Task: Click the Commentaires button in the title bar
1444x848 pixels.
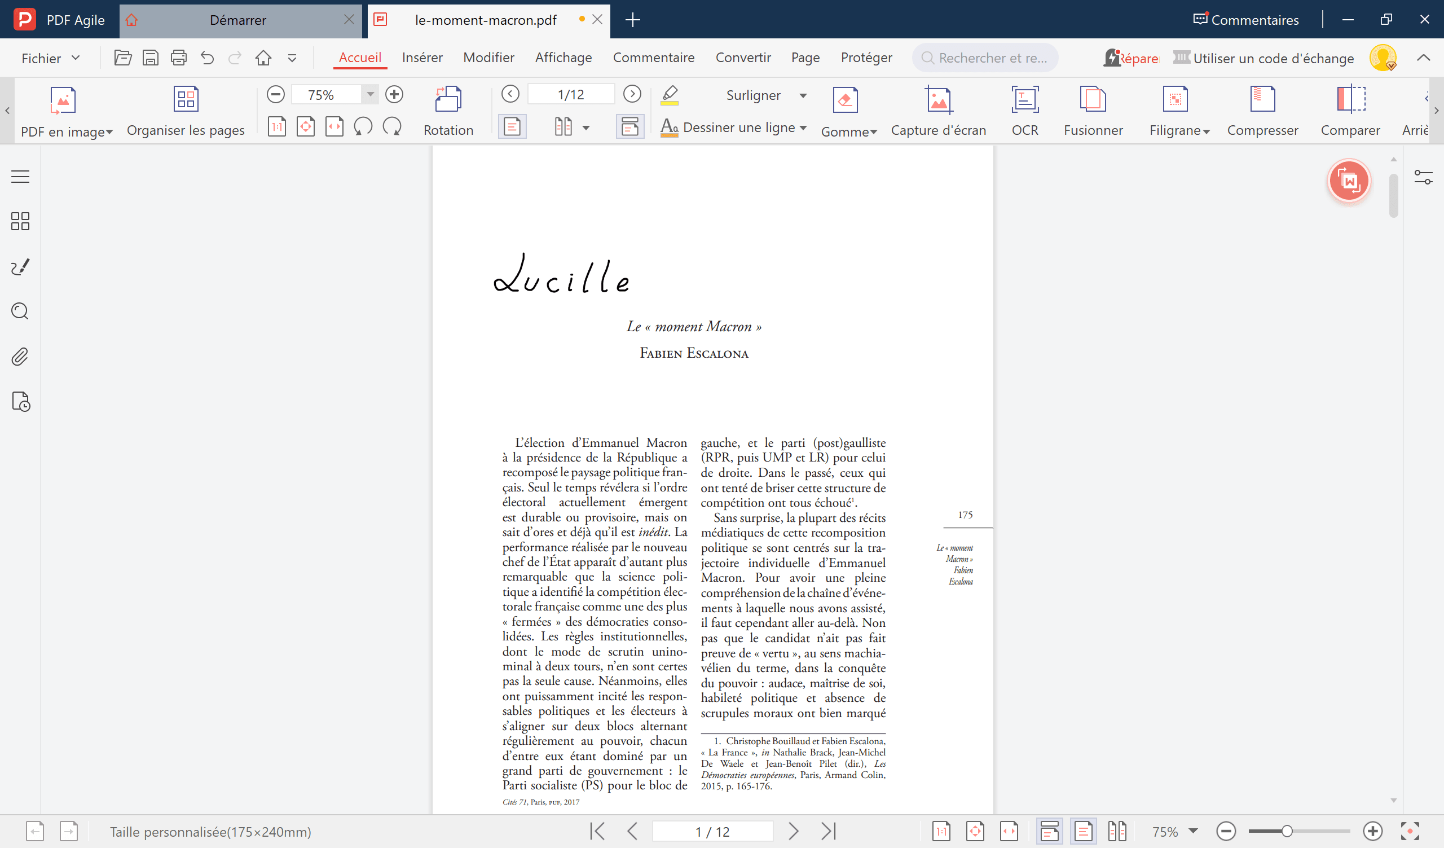Action: point(1246,20)
